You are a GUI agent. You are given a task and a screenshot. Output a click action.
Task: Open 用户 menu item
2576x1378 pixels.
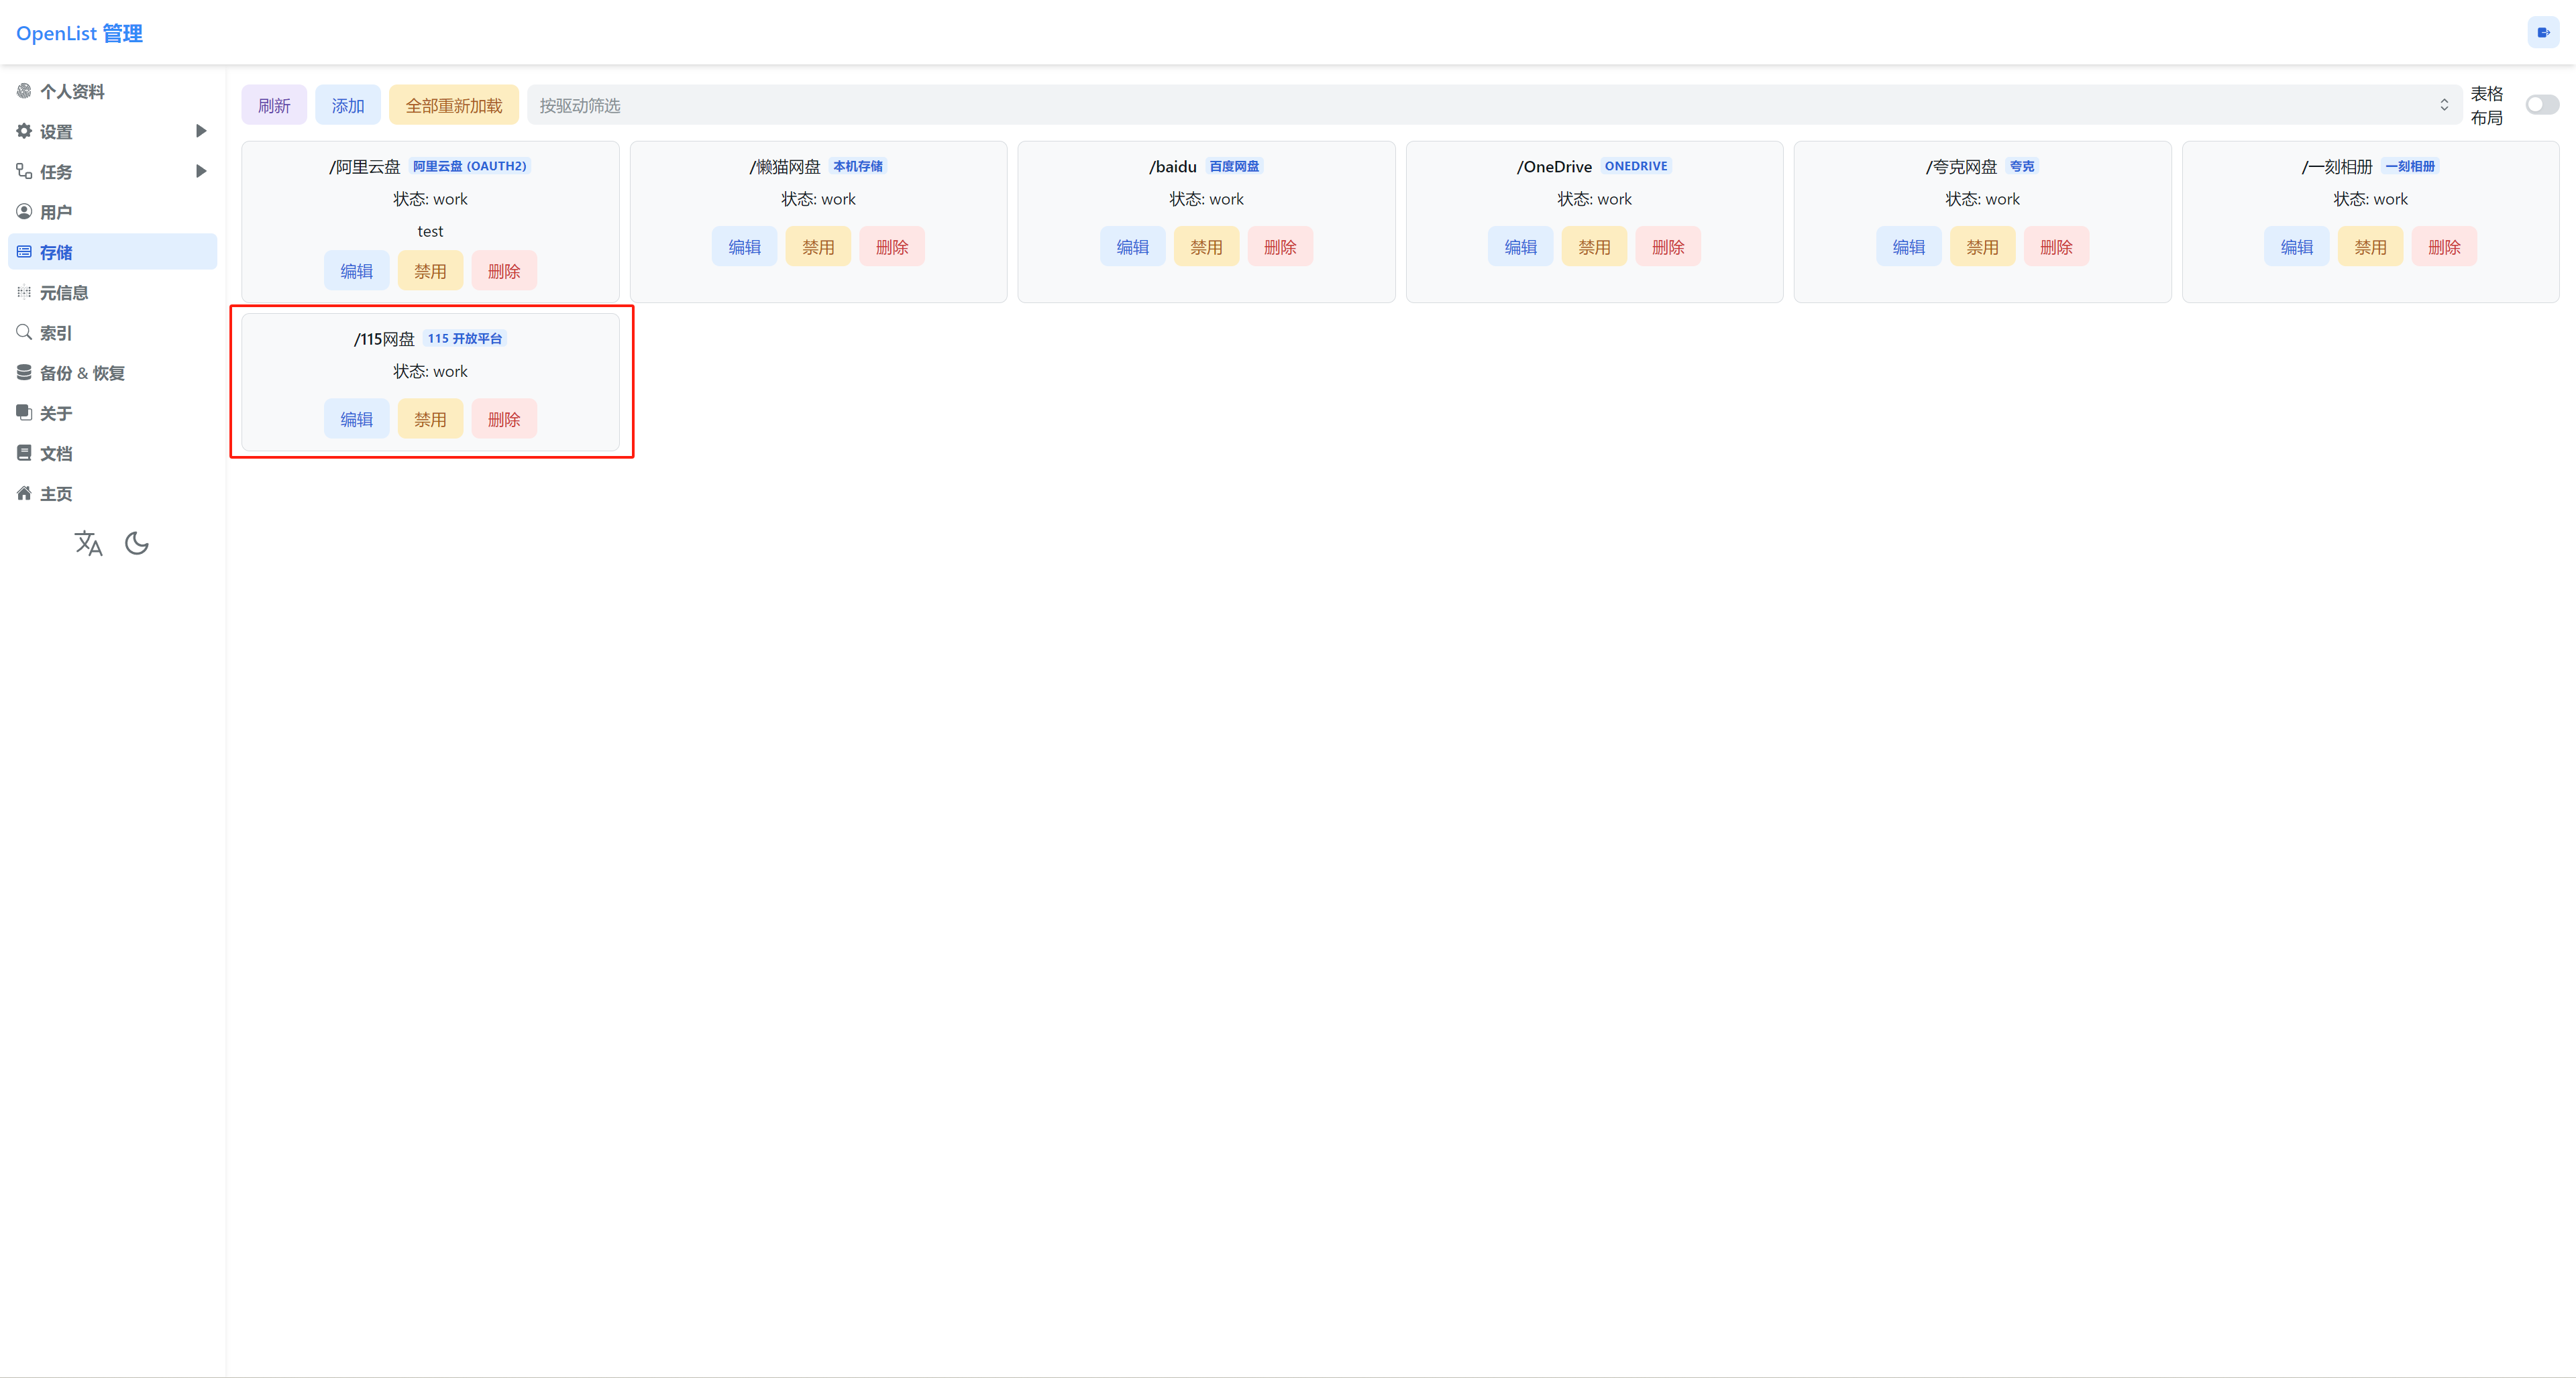click(112, 211)
